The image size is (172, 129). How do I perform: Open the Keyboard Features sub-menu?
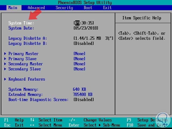(27, 79)
